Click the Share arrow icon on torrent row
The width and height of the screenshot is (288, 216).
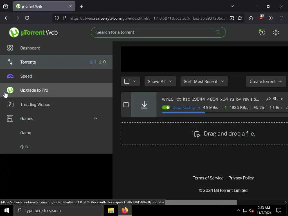coord(269,99)
